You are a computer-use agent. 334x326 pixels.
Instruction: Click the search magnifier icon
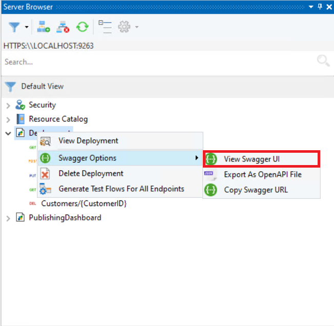(x=323, y=62)
